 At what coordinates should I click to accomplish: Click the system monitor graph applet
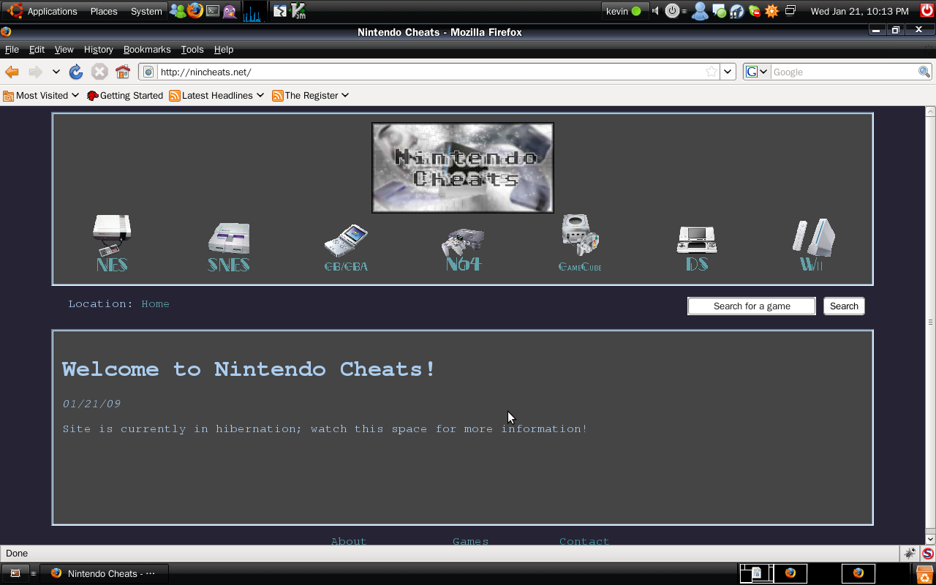click(252, 11)
